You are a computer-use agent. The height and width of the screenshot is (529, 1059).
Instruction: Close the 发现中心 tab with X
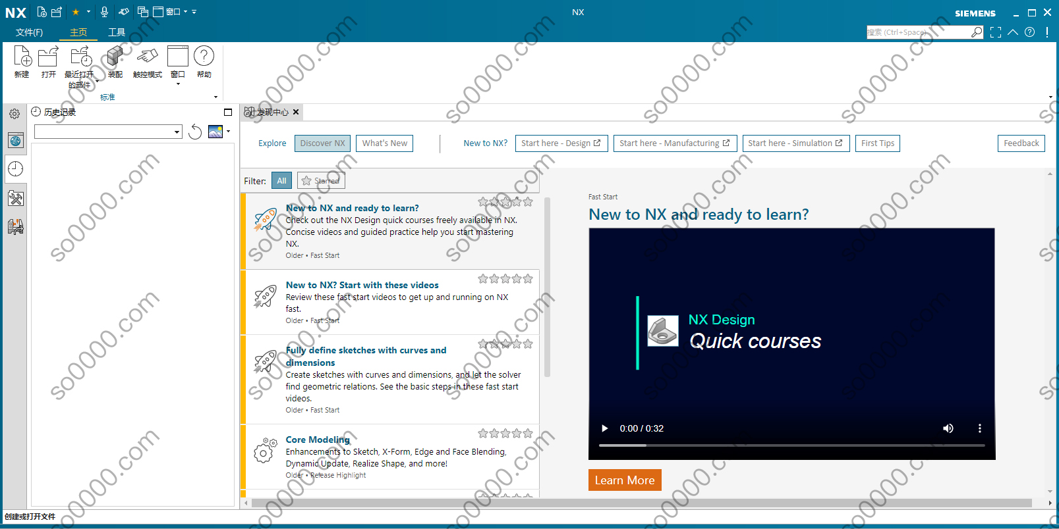tap(296, 112)
